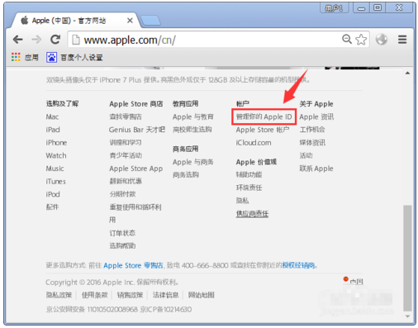Open the Apple 与教育 link
Image resolution: width=418 pixels, height=328 pixels.
coord(193,116)
